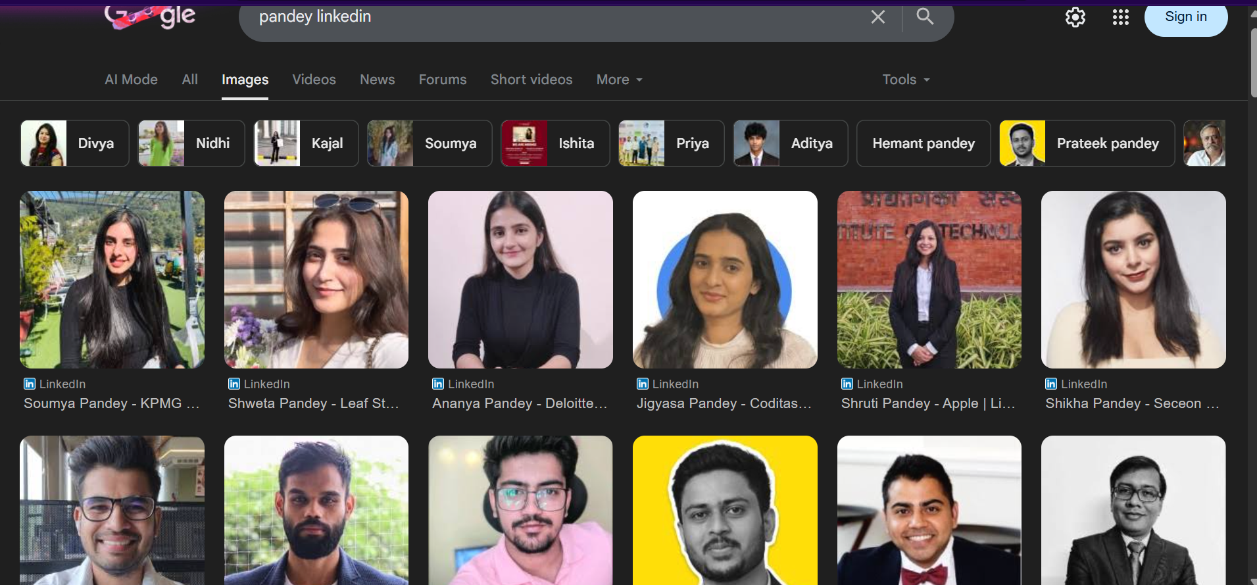Select the Prateek pandey filter chip
The width and height of the screenshot is (1257, 585).
tap(1087, 143)
